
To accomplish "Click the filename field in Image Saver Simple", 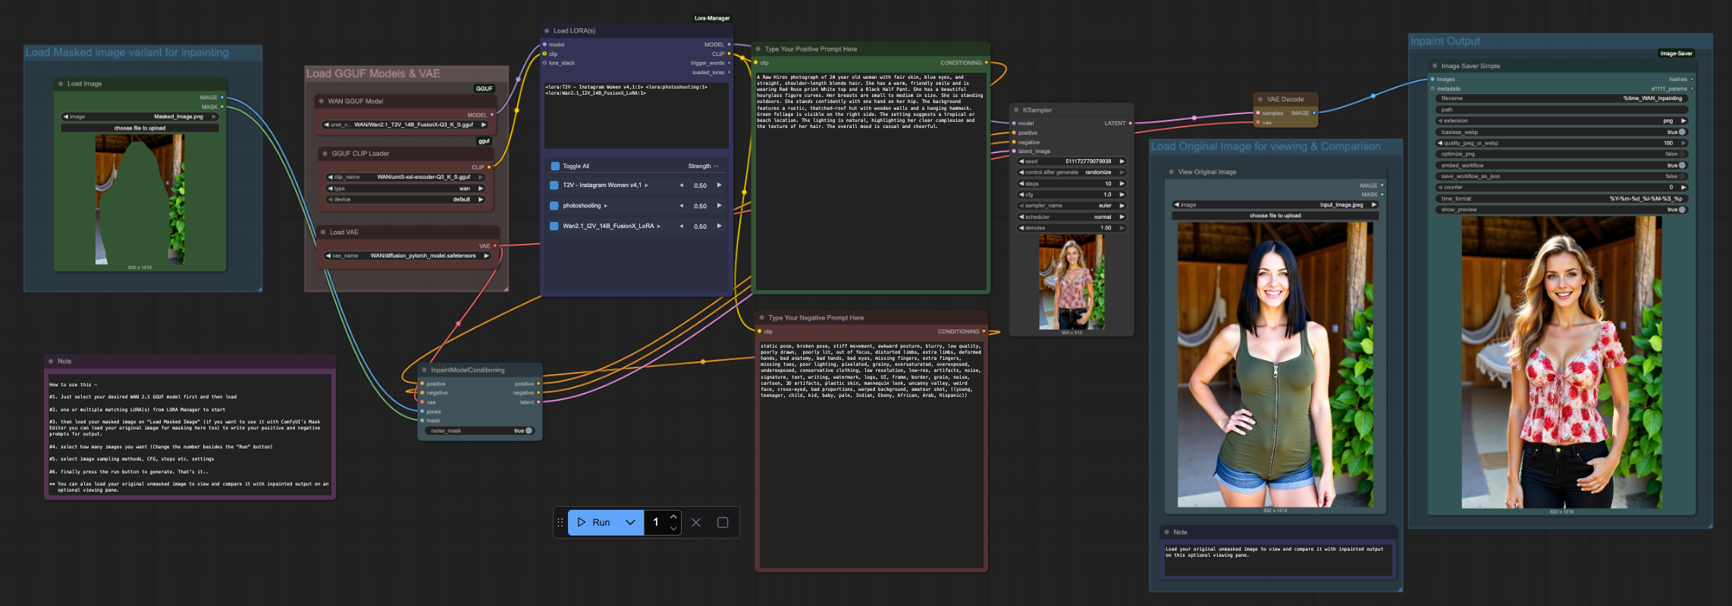I will pos(1561,98).
